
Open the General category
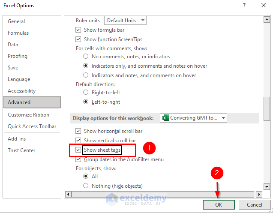(32, 21)
